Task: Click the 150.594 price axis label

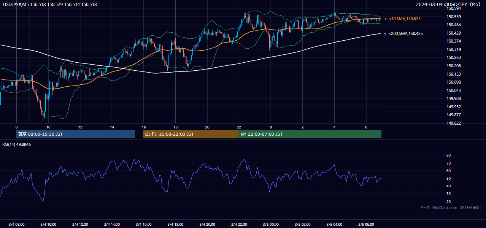Action: (x=454, y=8)
